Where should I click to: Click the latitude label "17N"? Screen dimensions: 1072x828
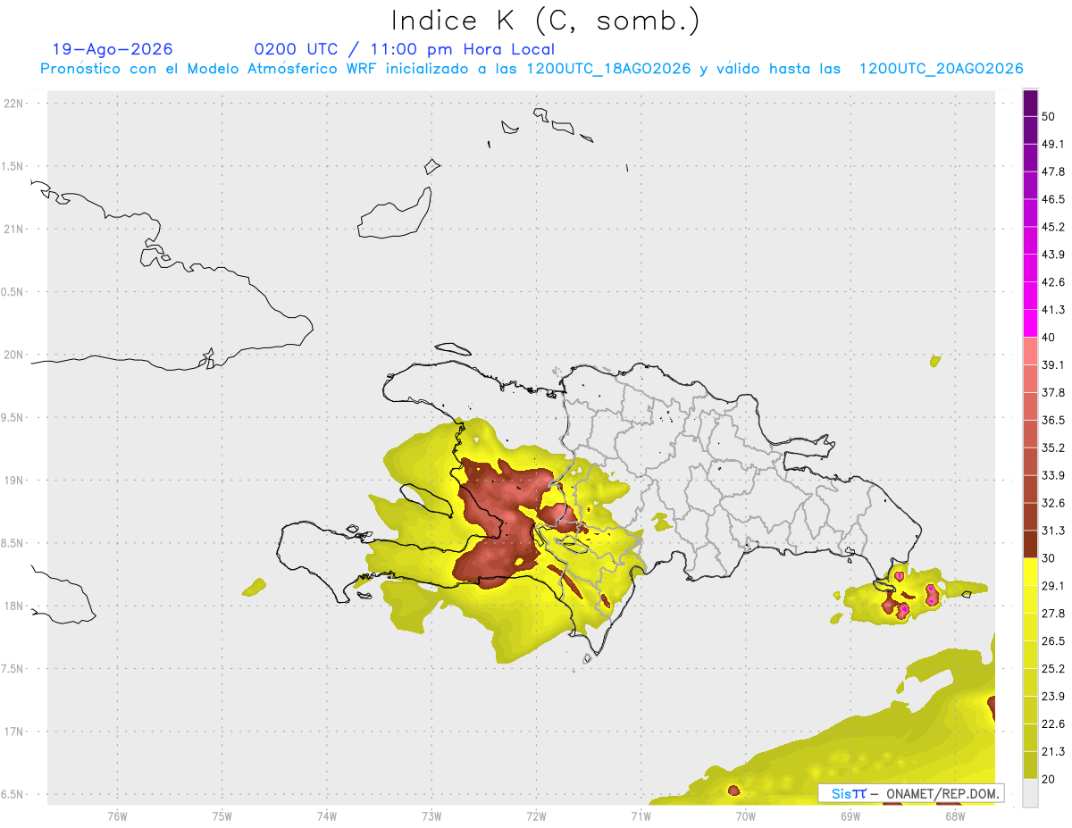13,732
